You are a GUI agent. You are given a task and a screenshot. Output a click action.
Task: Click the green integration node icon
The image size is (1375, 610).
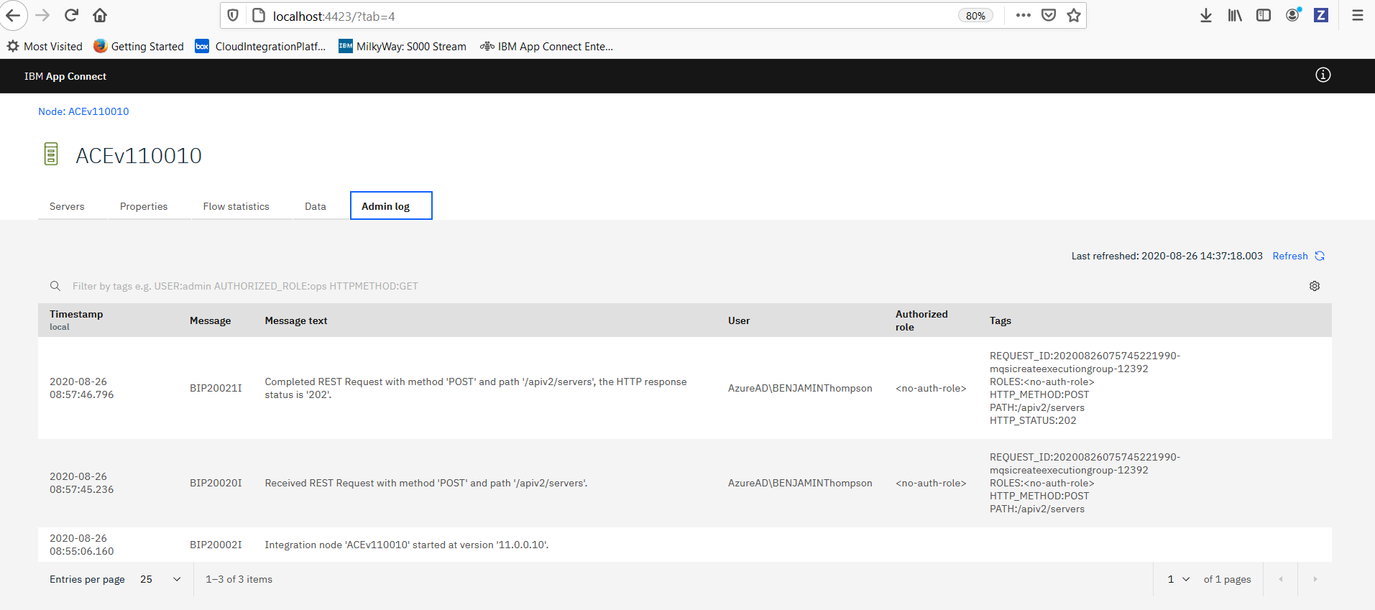51,154
